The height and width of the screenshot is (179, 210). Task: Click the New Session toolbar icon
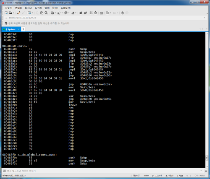pyautogui.click(x=6, y=13)
